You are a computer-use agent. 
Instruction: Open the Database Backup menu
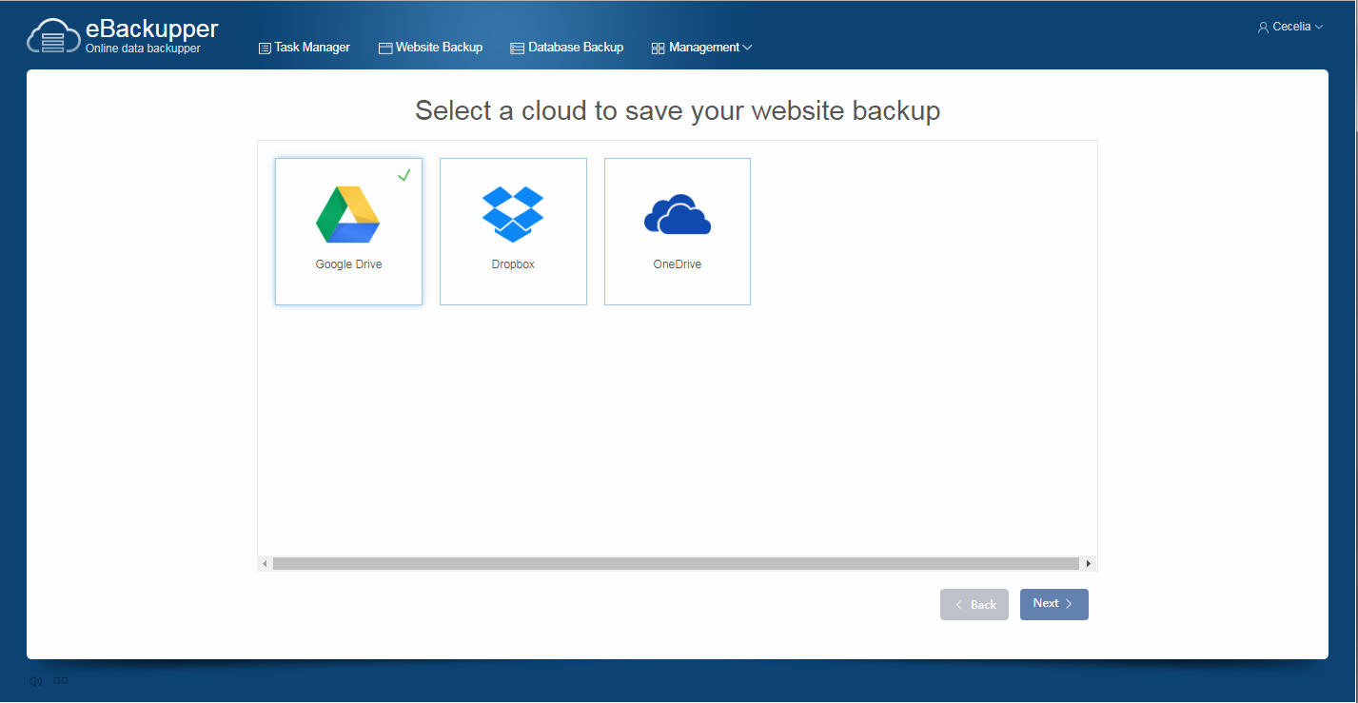(x=567, y=48)
